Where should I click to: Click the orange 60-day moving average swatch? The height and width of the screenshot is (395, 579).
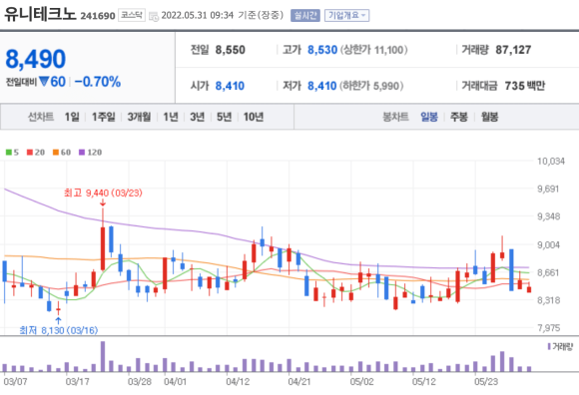coord(56,153)
